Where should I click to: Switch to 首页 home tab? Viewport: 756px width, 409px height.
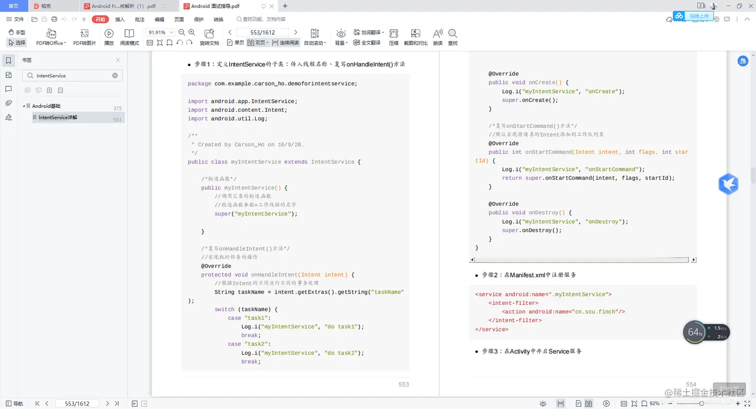[13, 6]
